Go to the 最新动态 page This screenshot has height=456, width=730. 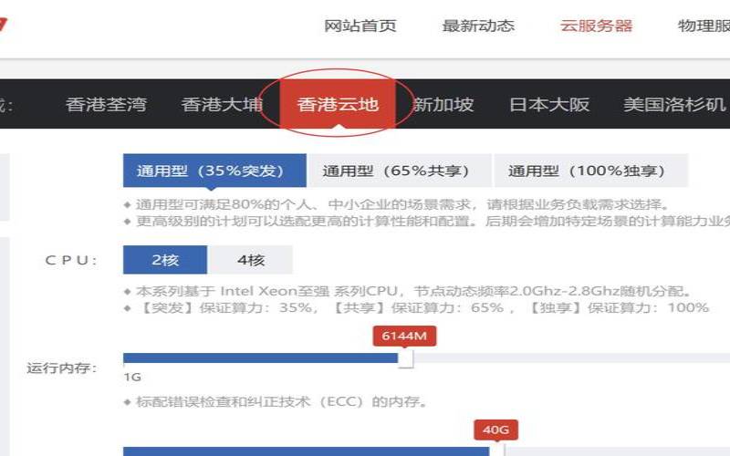tap(478, 26)
